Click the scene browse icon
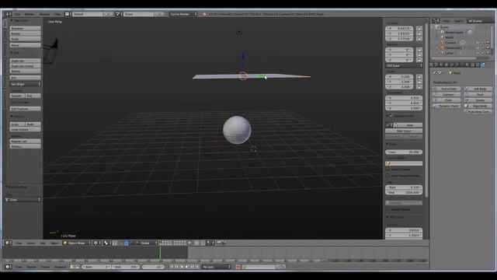 [119, 14]
